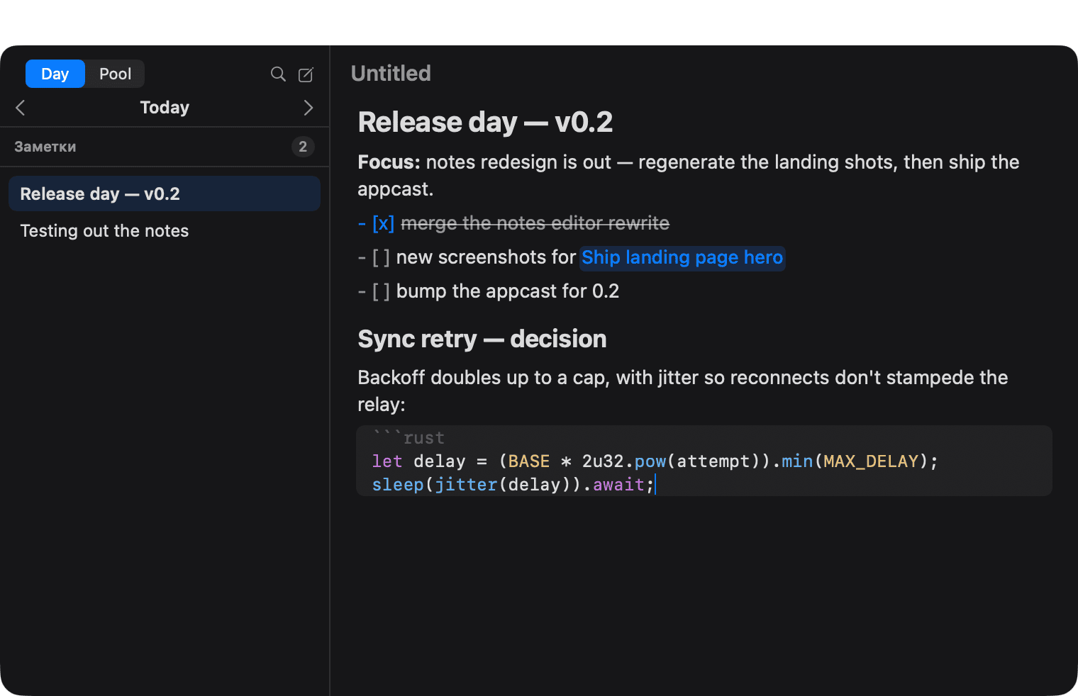The image size is (1078, 696).
Task: Click the Today date label
Action: click(x=165, y=108)
